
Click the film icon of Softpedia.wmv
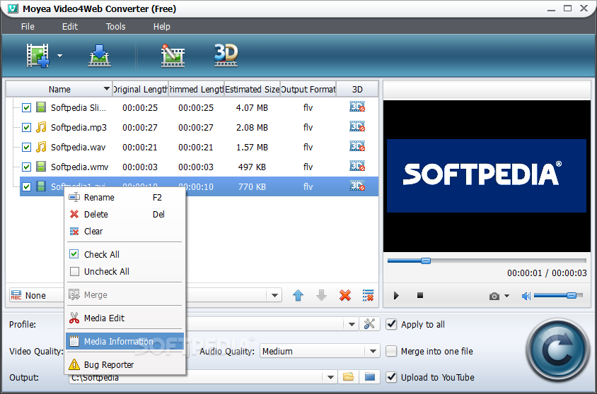[x=41, y=167]
